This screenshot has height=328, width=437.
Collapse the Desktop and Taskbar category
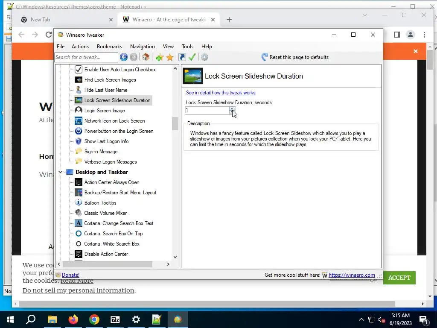[x=60, y=172]
